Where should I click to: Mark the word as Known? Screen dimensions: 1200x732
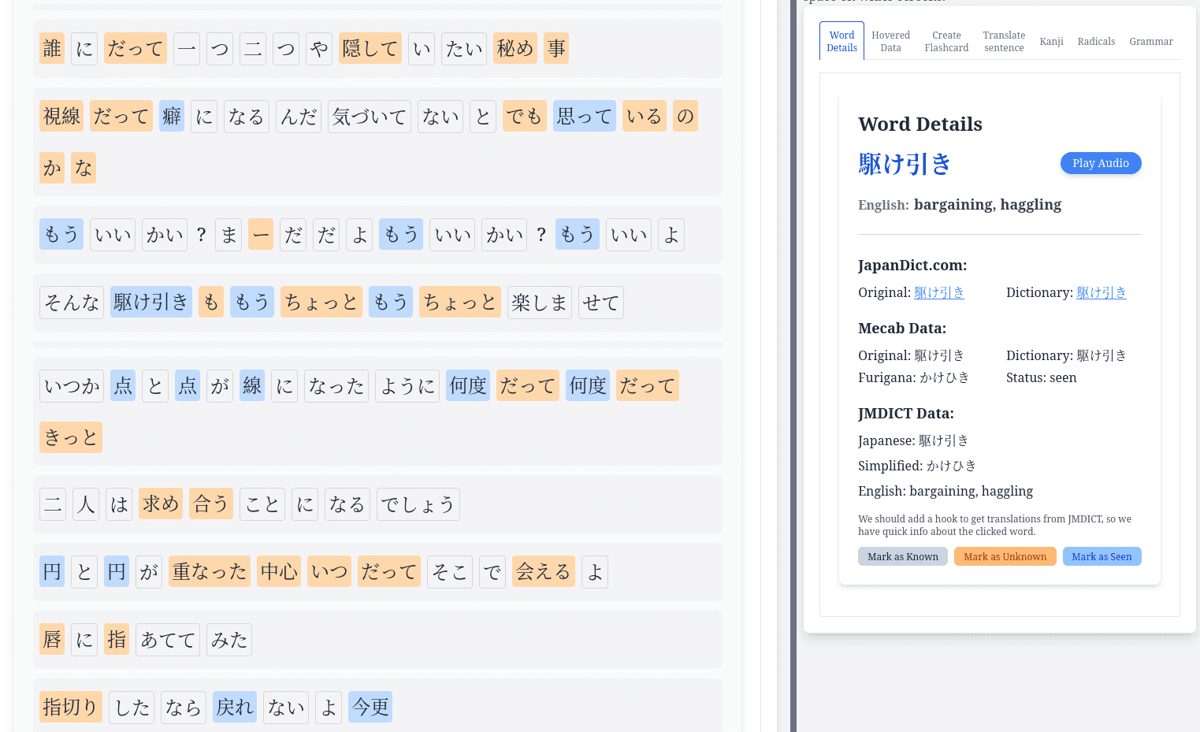point(903,556)
